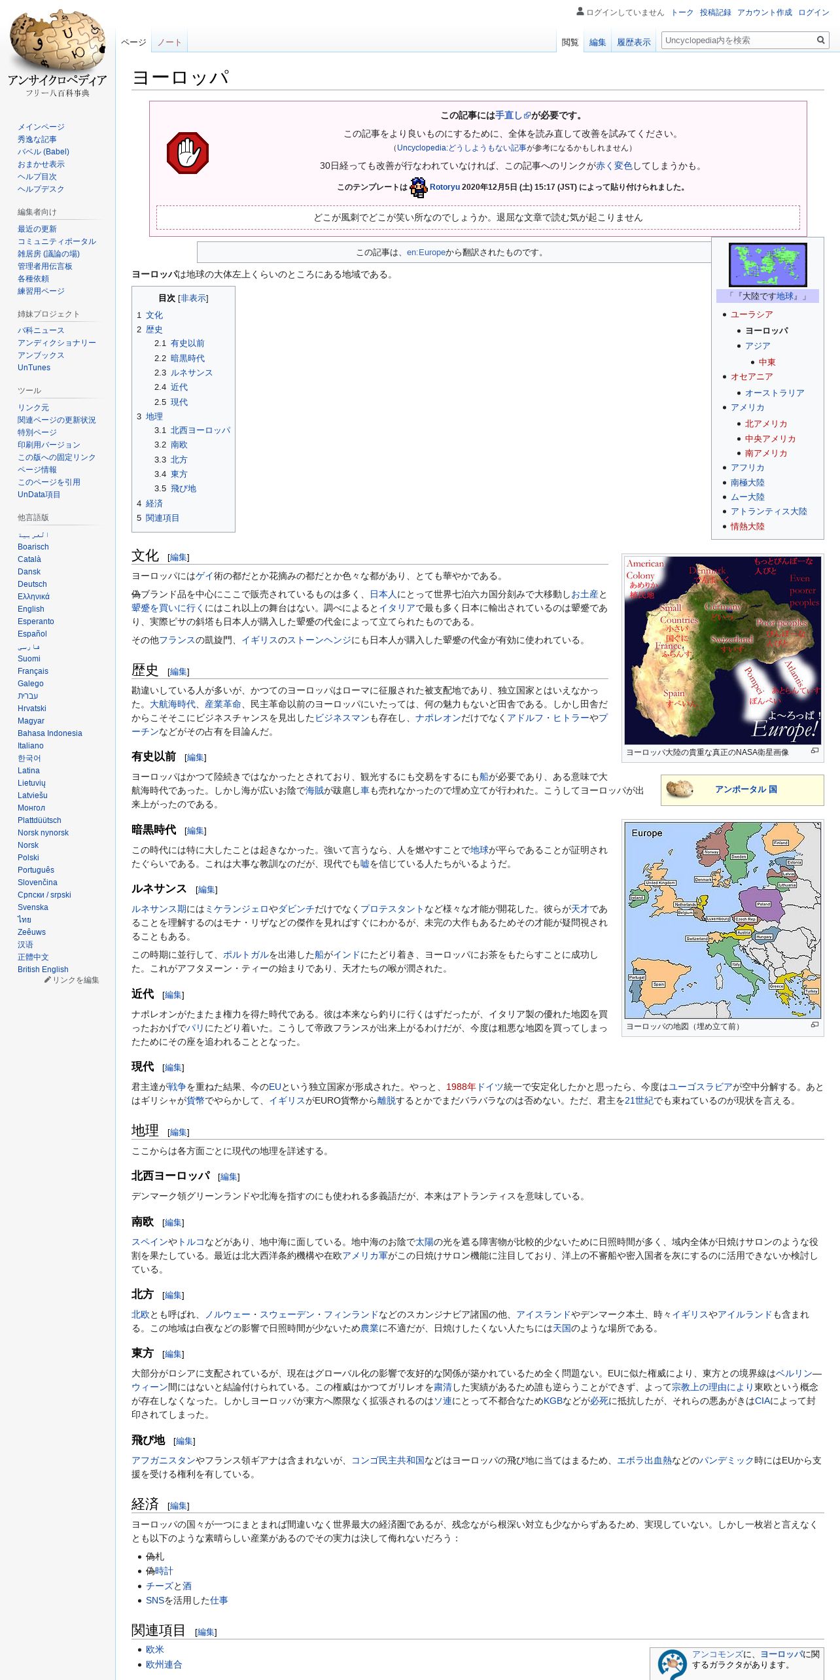
Task: Open the 履歴表示 tab
Action: (633, 43)
